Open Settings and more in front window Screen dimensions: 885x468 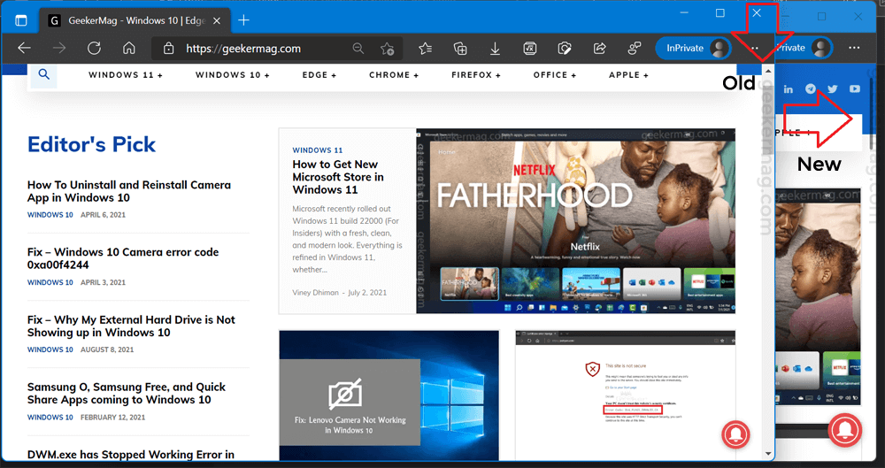(x=755, y=49)
